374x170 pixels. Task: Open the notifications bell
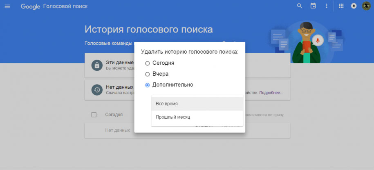[354, 6]
